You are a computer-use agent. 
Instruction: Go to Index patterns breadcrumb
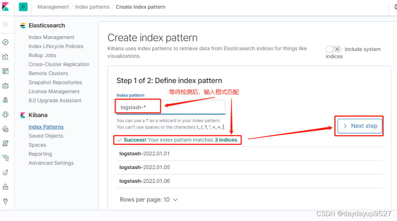coord(92,7)
